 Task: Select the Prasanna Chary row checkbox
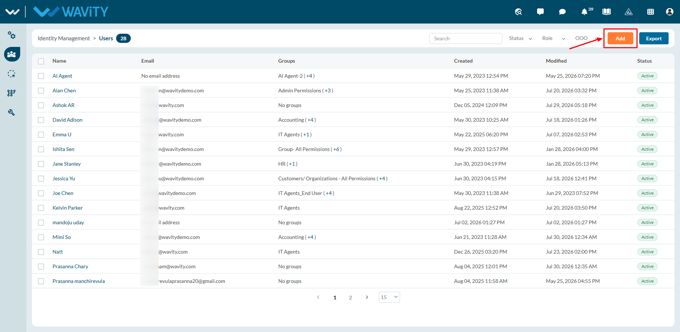pos(41,266)
